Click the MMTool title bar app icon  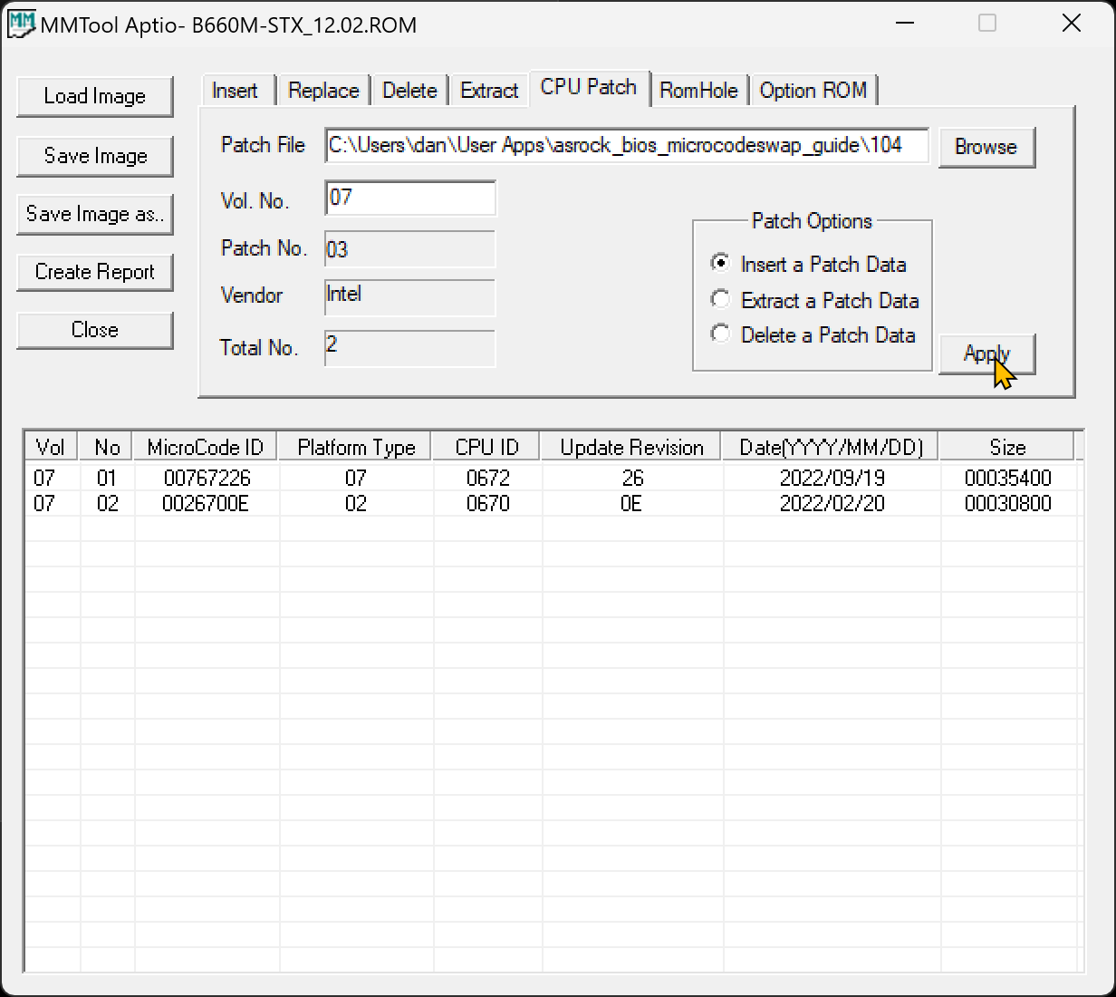tap(22, 24)
